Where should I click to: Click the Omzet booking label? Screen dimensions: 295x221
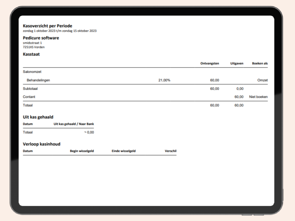(x=263, y=80)
